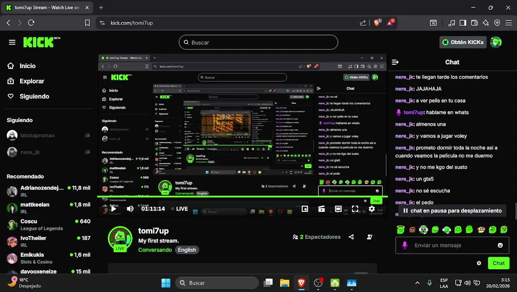Select the English language tag
The height and width of the screenshot is (292, 517).
[x=187, y=250]
